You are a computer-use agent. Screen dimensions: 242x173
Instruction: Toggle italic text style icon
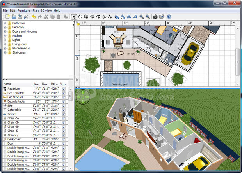click(135, 17)
